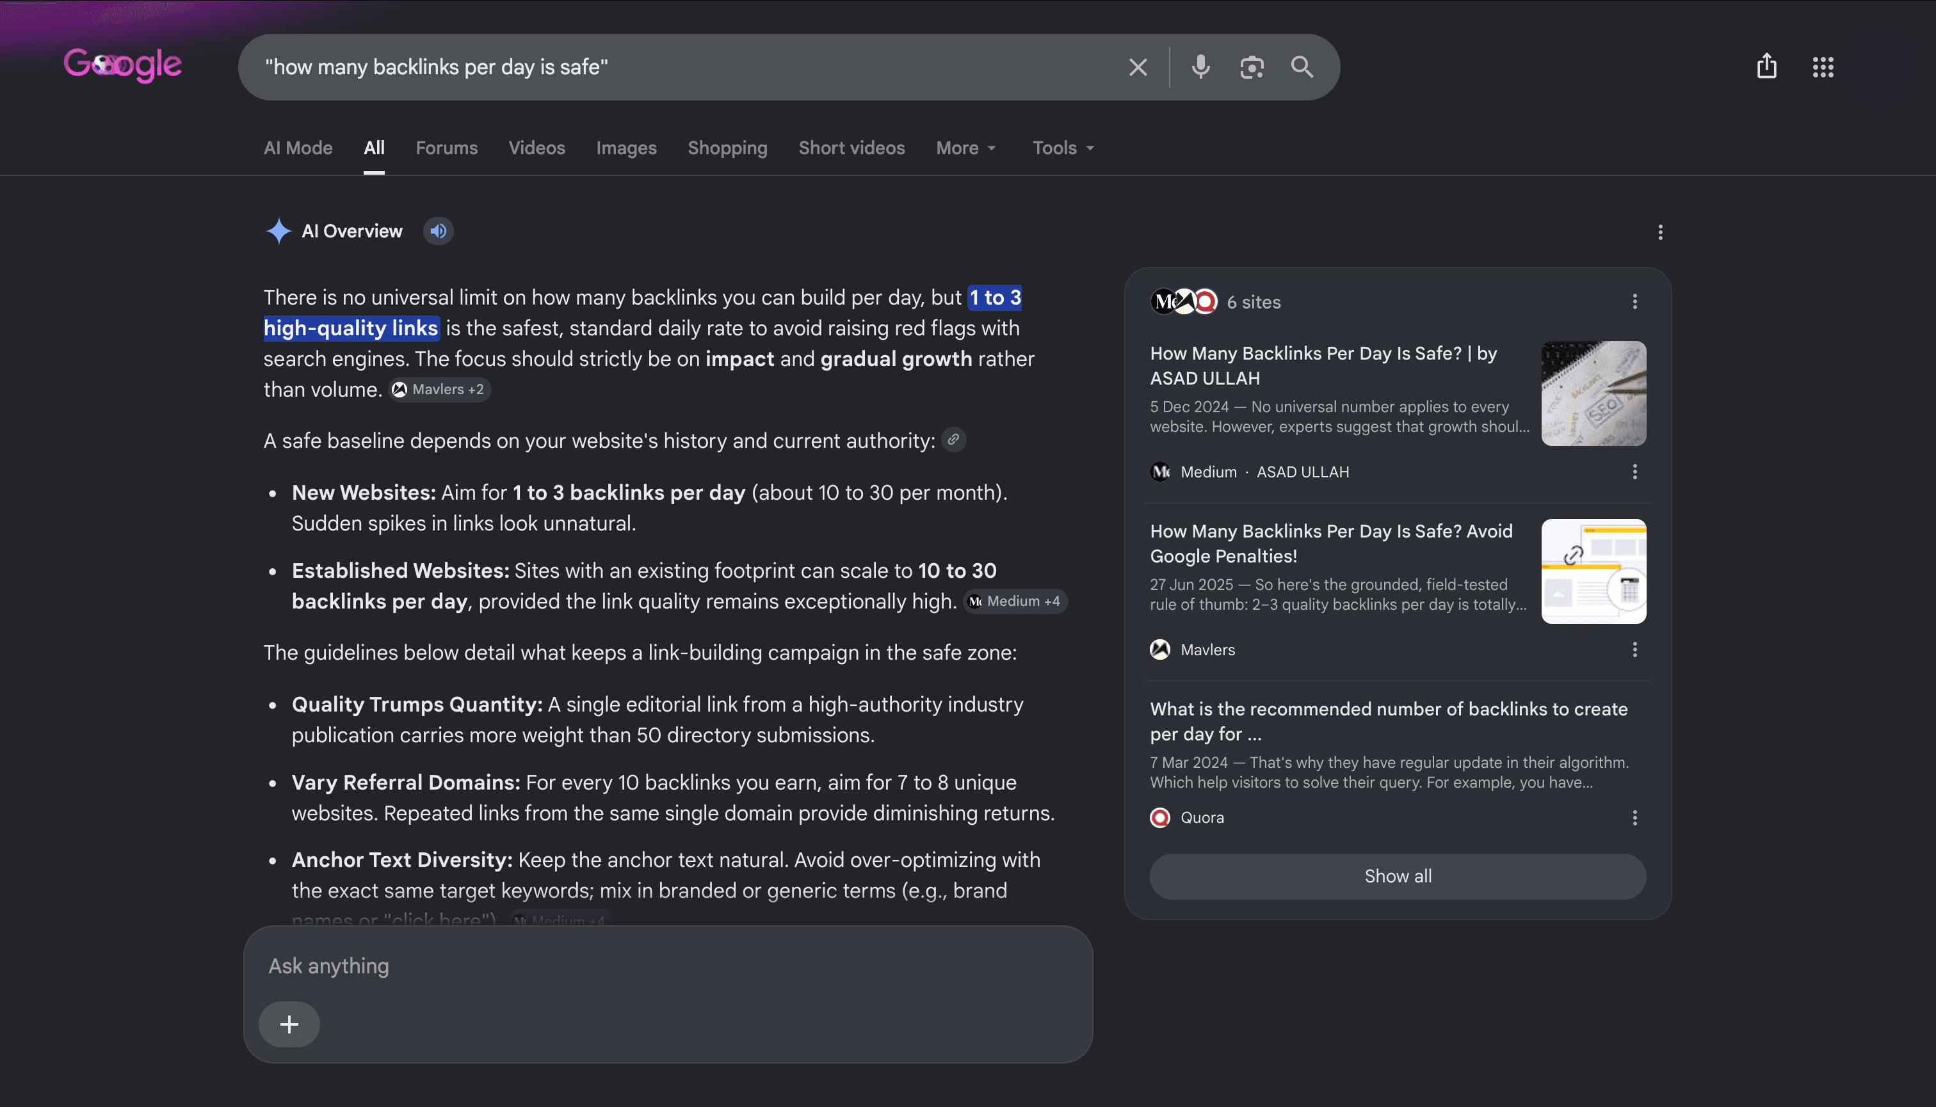Click the Quora favicon under third result

pos(1160,817)
